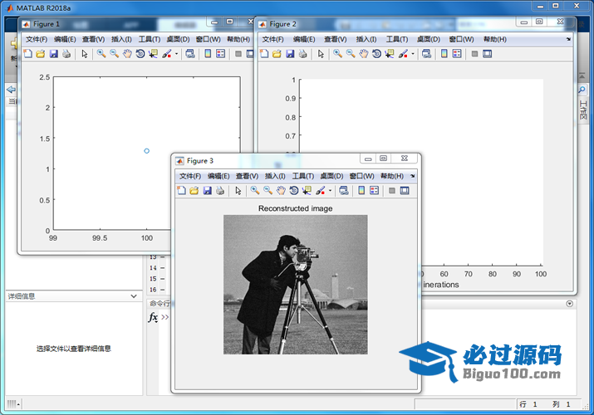Viewport: 594px width, 415px height.
Task: Activate Zoom Out tool in Figure 1
Action: click(x=114, y=54)
